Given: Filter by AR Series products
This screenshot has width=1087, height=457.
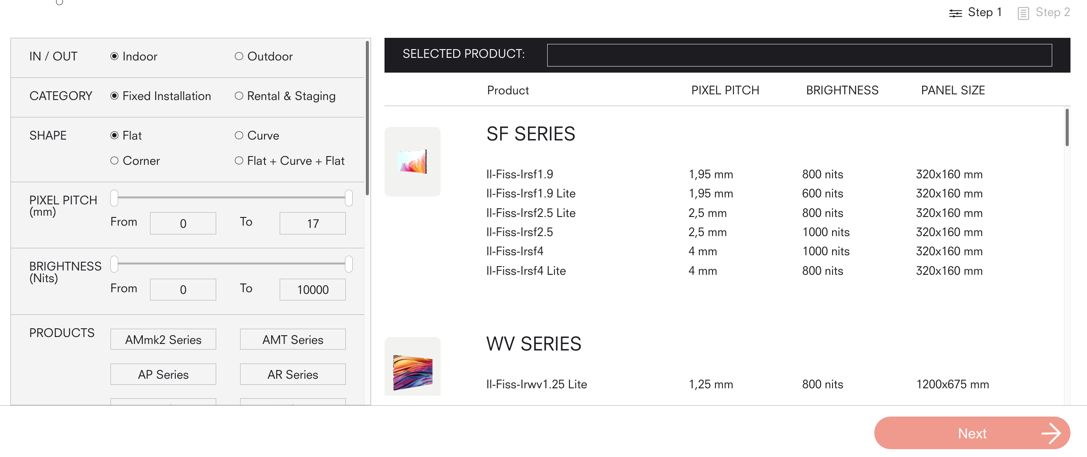Looking at the screenshot, I should [293, 374].
